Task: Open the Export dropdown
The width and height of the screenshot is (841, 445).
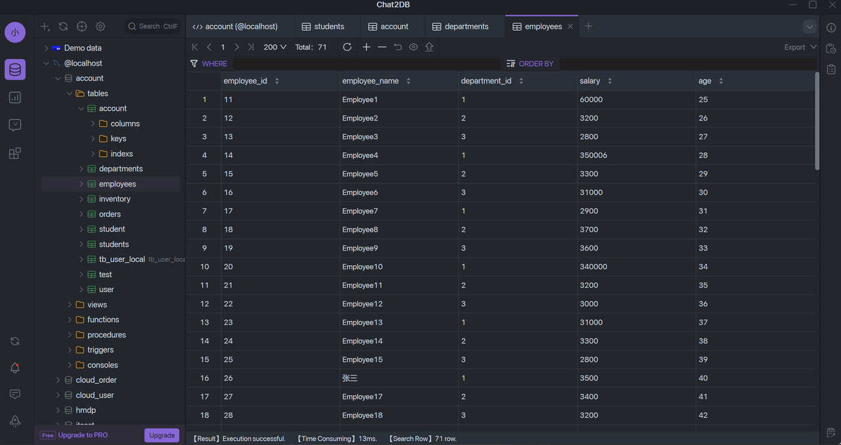Action: (x=800, y=47)
